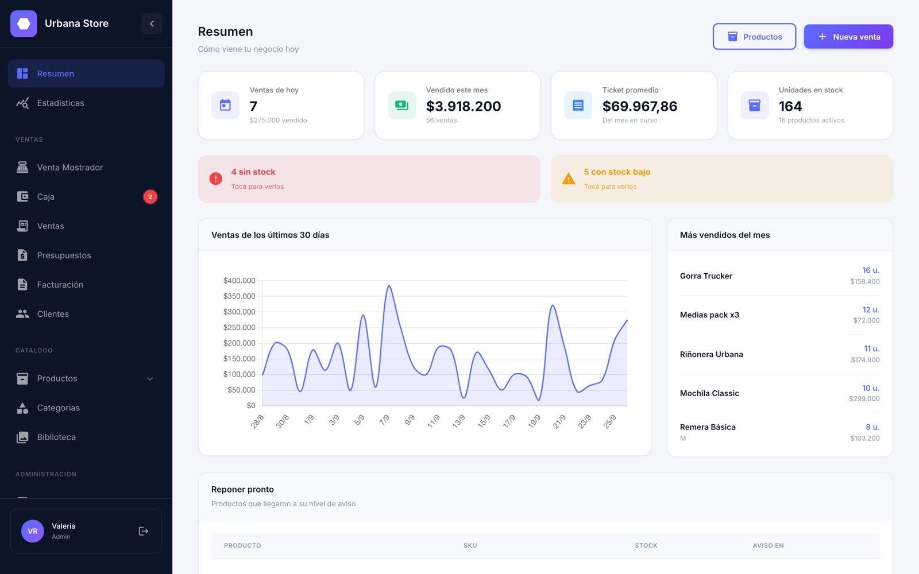The image size is (919, 574).
Task: Go to Estadisticas in the sidebar
Action: click(86, 103)
